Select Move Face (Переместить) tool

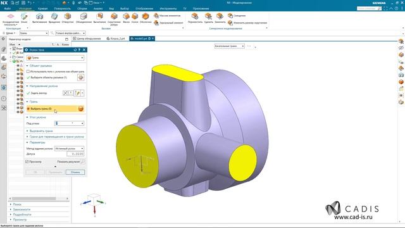tap(195, 18)
